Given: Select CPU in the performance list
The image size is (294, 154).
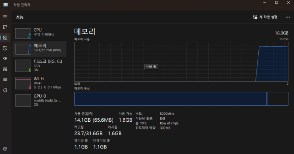Looking at the screenshot, I should [40, 32].
